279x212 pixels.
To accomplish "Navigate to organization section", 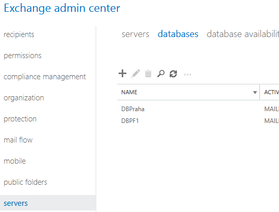I will pos(24,98).
